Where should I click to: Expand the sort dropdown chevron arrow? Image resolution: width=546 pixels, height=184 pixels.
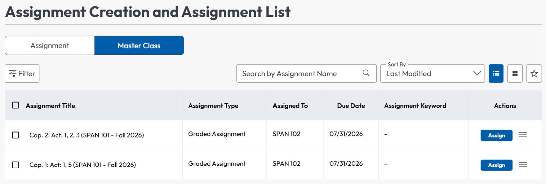[477, 73]
